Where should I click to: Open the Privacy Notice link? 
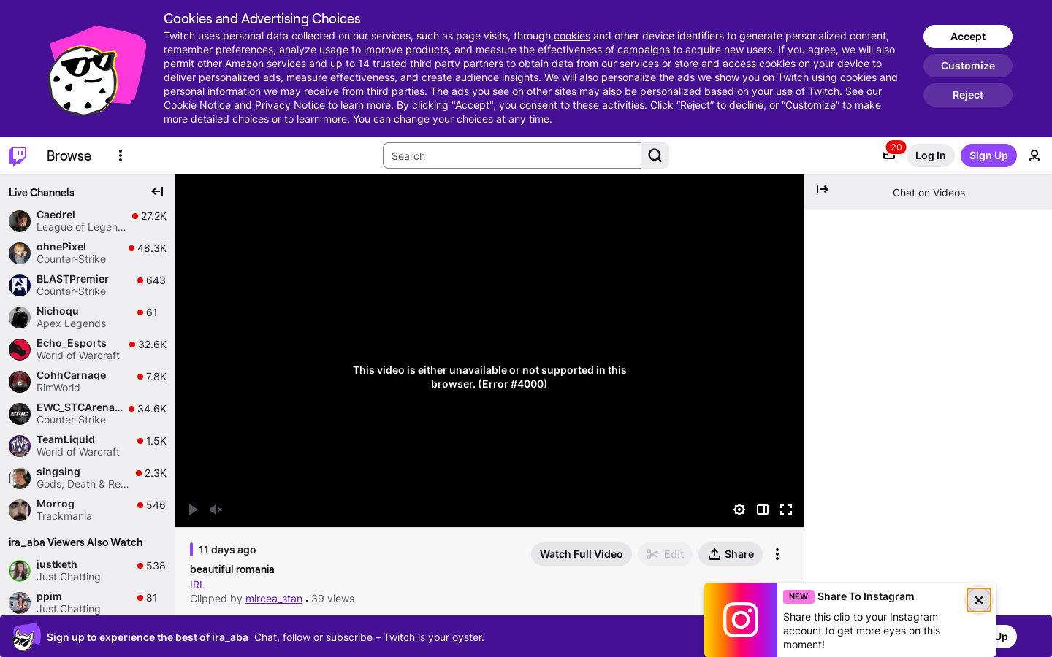(290, 105)
